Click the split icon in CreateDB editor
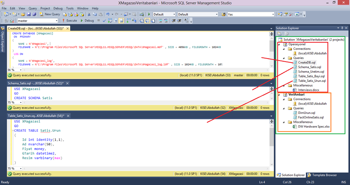This screenshot has width=350, height=185. click(x=271, y=34)
